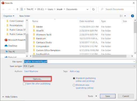Enable Open file after publishing checkbox
This screenshot has width=137, height=101.
pyautogui.click(x=24, y=84)
